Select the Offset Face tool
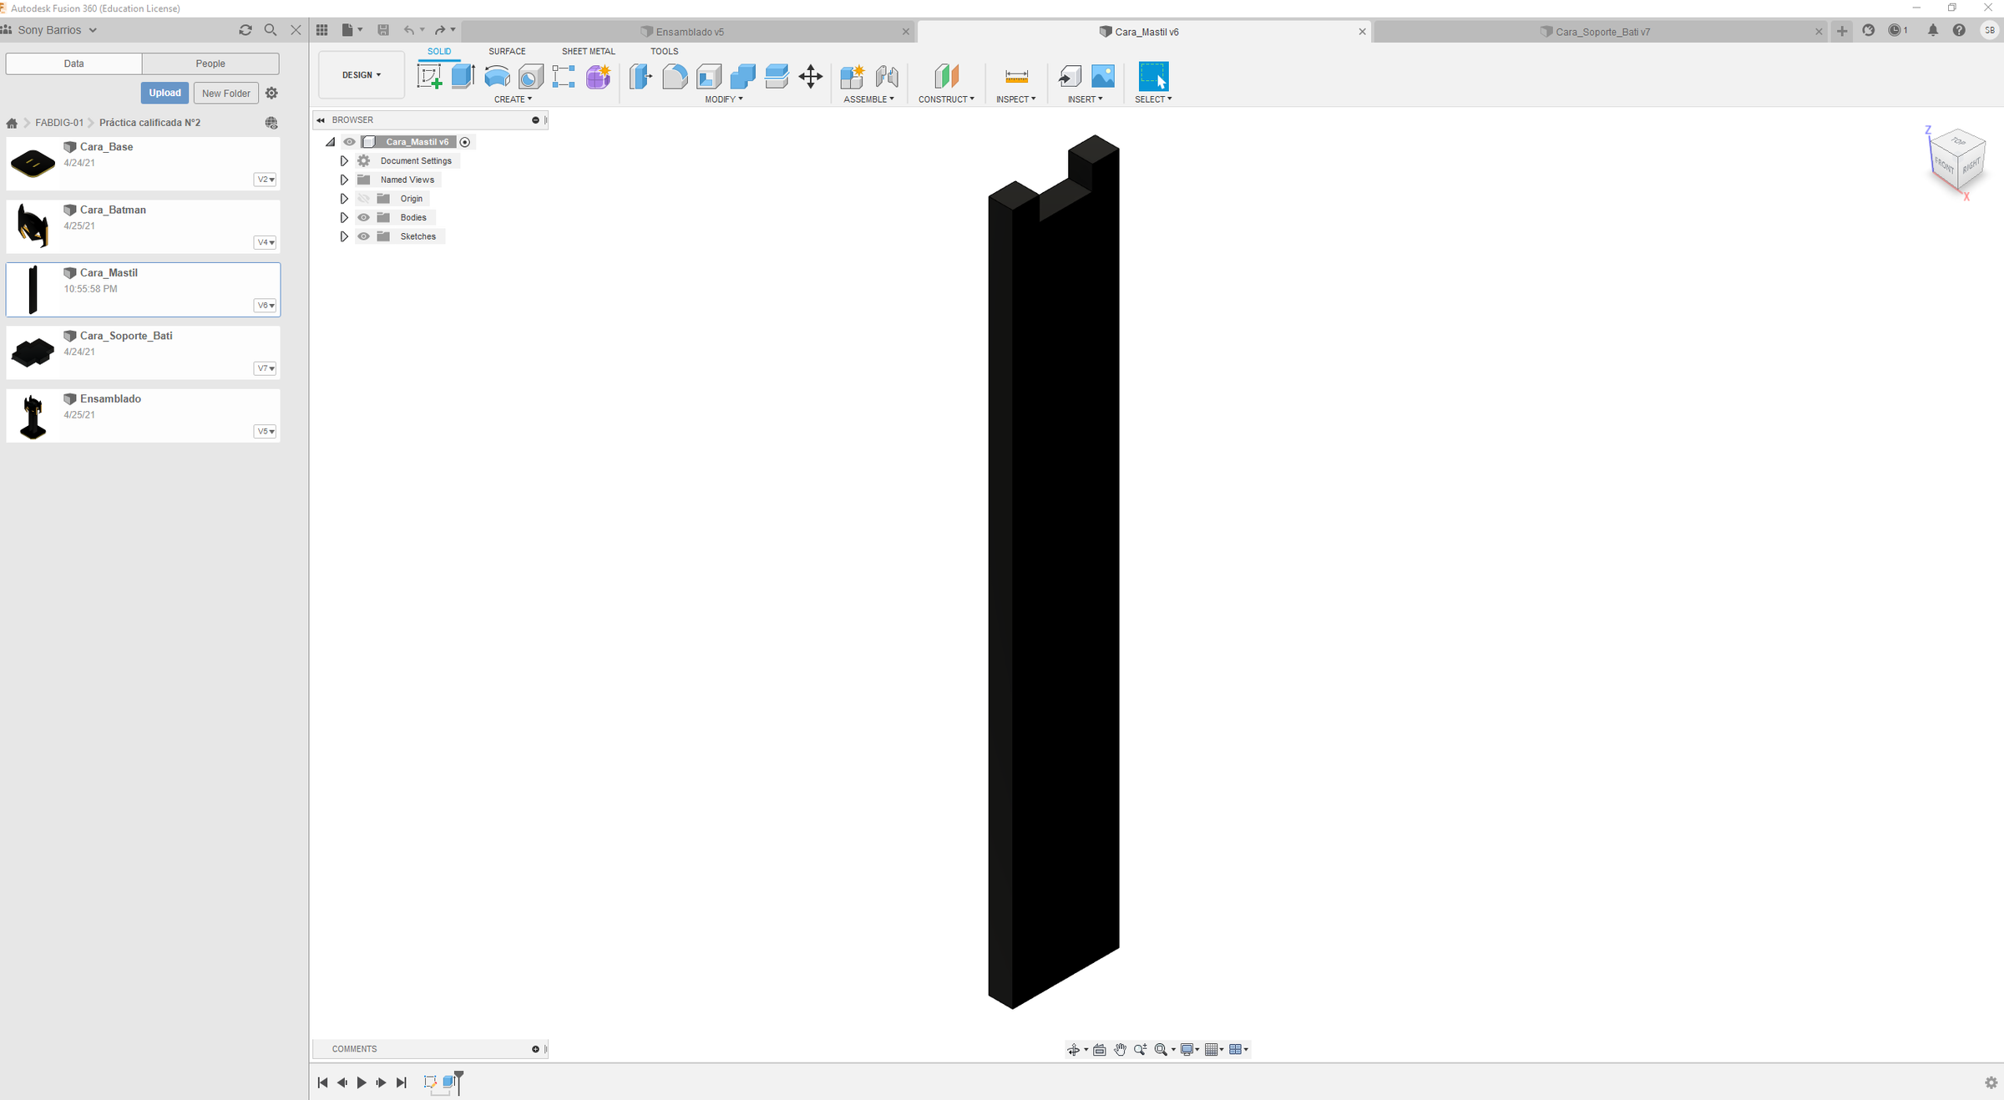This screenshot has width=2004, height=1100. tap(777, 77)
